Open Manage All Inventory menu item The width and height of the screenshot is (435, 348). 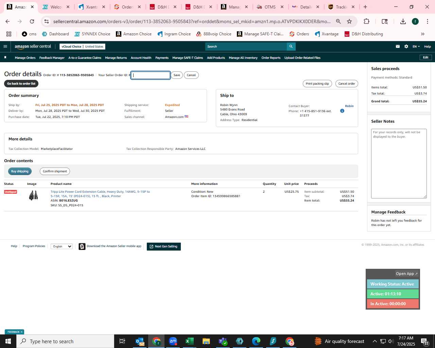pyautogui.click(x=243, y=58)
